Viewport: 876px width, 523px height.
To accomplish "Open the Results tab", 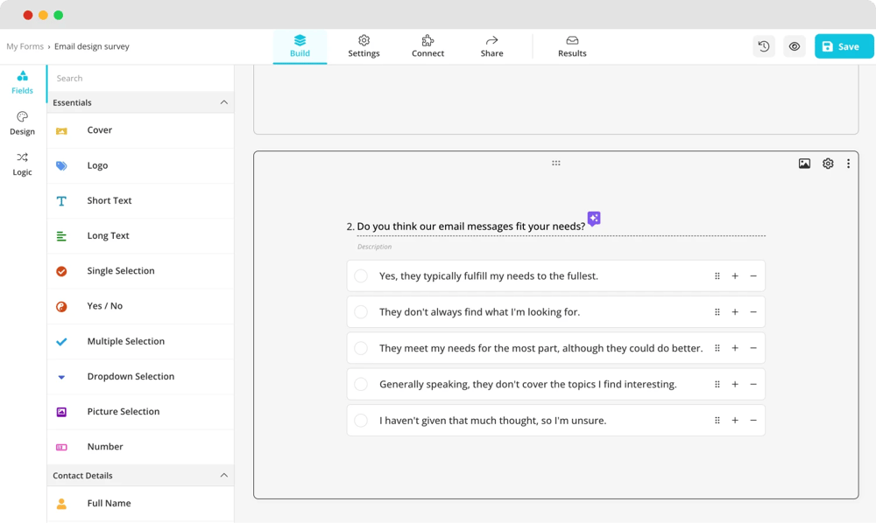I will point(572,46).
